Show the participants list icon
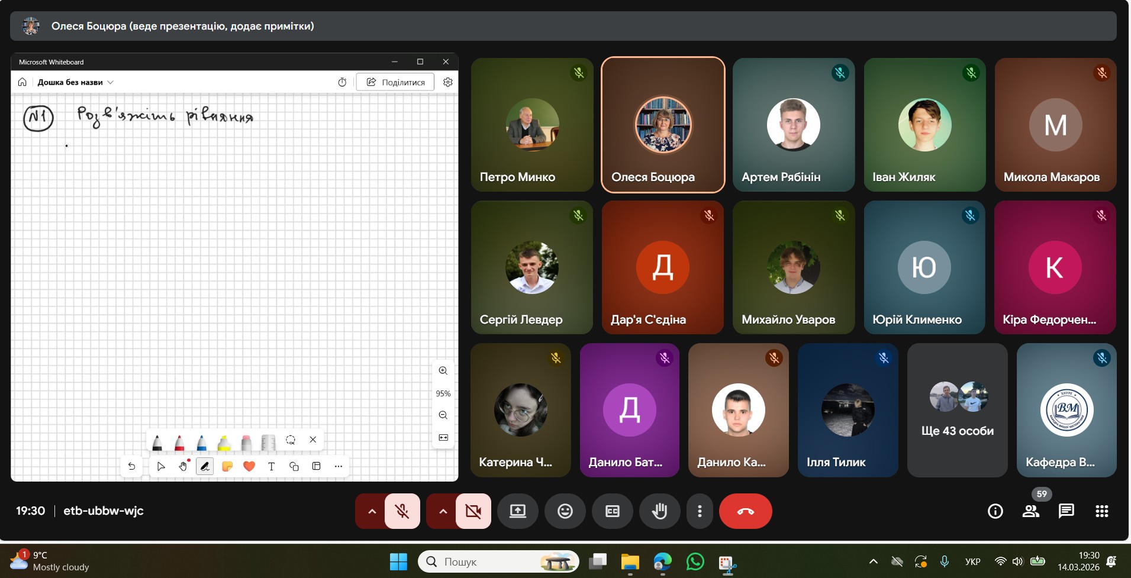The height and width of the screenshot is (578, 1131). click(x=1030, y=511)
